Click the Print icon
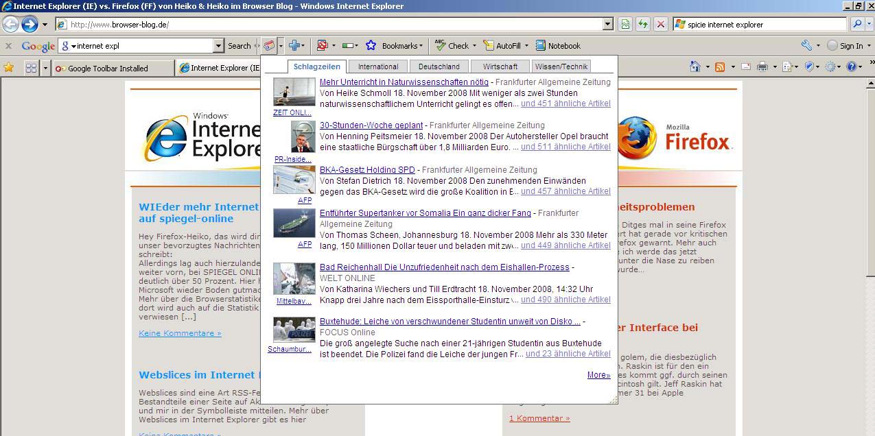 [x=762, y=67]
